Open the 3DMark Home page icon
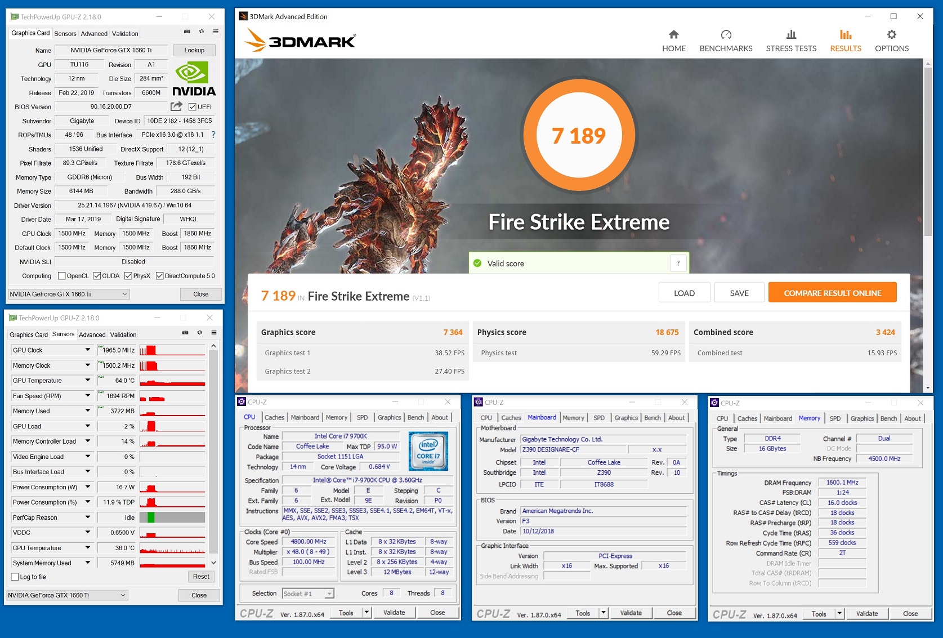This screenshot has width=943, height=638. [x=673, y=35]
